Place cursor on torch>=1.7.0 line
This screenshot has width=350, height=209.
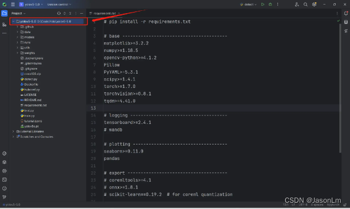[x=120, y=86]
